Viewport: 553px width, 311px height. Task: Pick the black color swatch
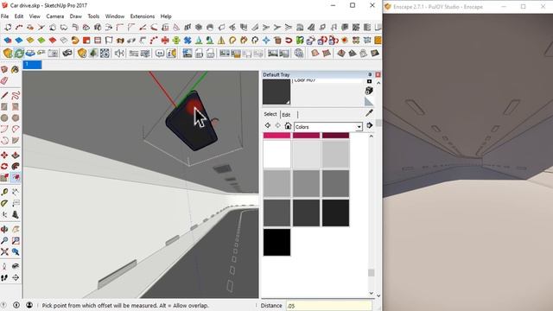tap(276, 242)
